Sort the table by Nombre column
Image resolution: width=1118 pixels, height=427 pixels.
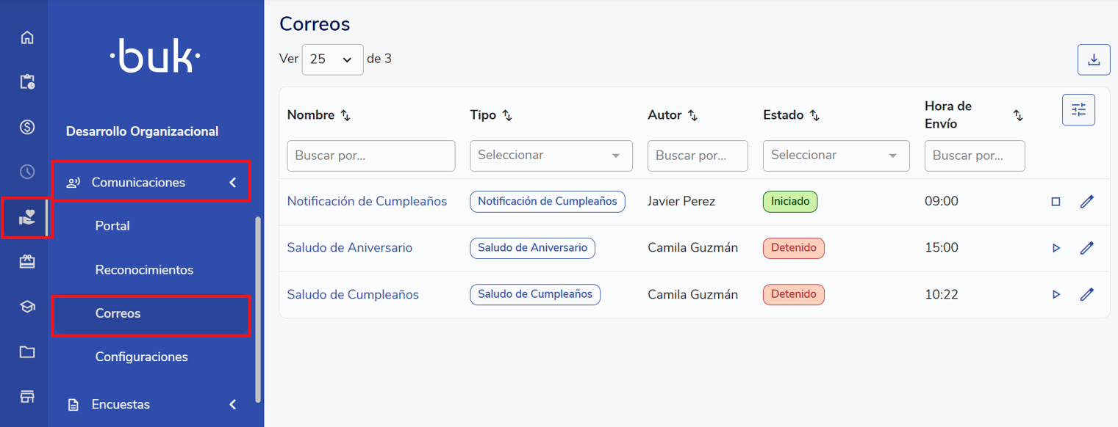tap(345, 115)
